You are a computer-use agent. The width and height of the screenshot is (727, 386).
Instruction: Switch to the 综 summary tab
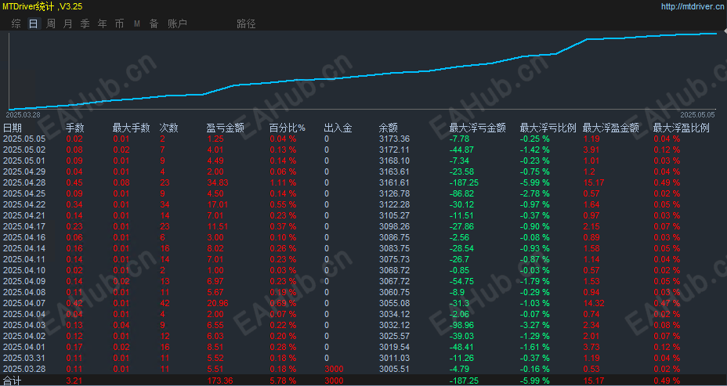click(x=16, y=24)
